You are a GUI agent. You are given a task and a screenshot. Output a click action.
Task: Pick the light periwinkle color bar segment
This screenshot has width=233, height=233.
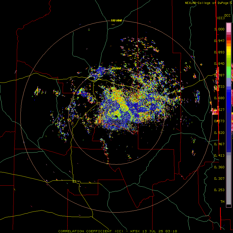coord(229,82)
